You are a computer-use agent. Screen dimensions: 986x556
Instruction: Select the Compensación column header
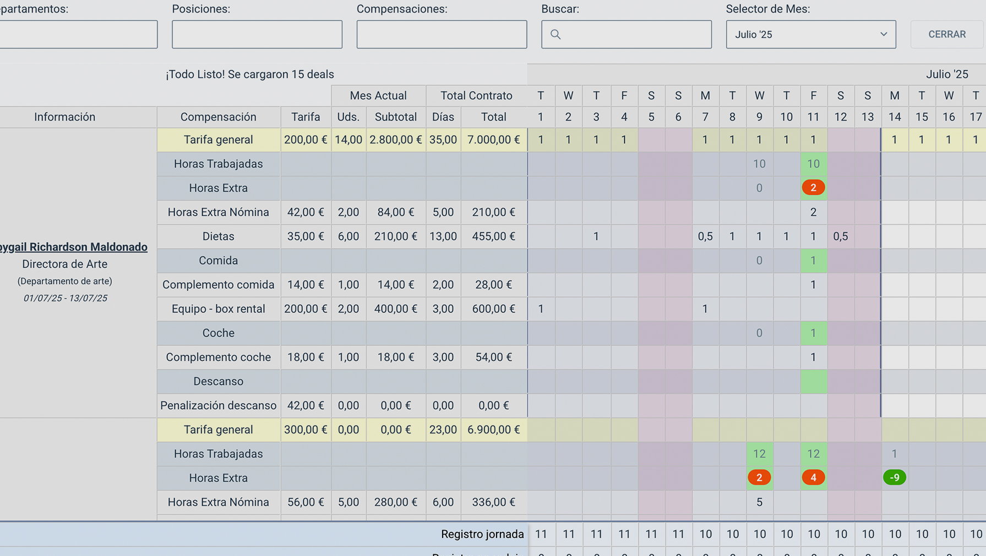coord(218,117)
